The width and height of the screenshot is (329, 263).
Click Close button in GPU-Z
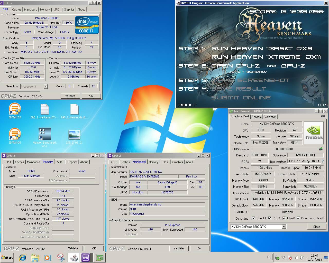point(317,227)
